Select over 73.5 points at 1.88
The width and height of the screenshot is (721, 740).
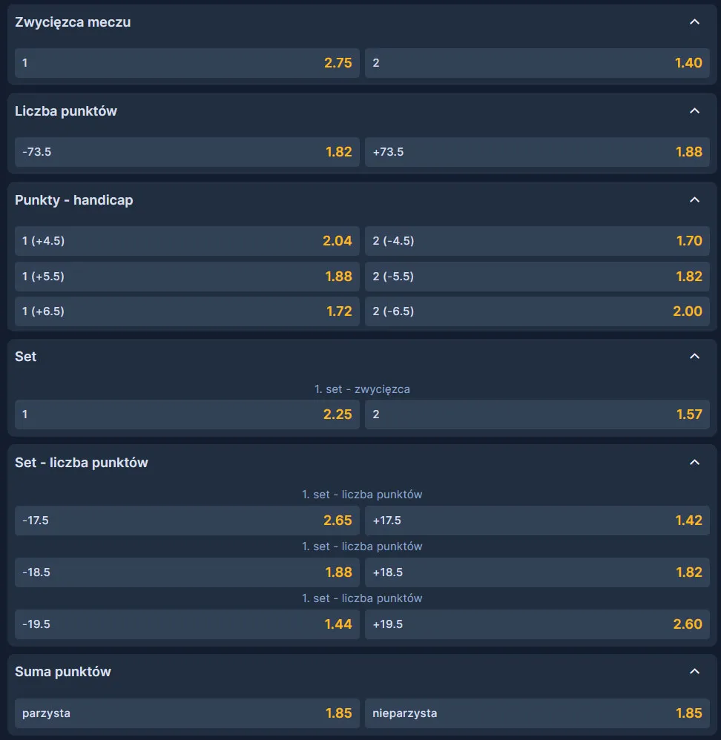click(x=537, y=152)
